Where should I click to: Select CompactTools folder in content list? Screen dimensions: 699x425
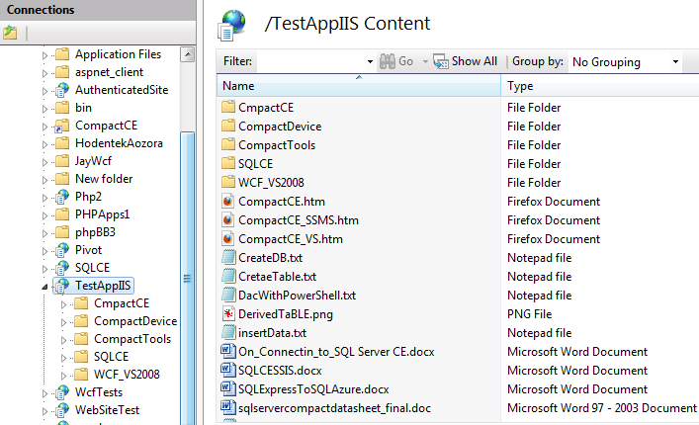(277, 144)
